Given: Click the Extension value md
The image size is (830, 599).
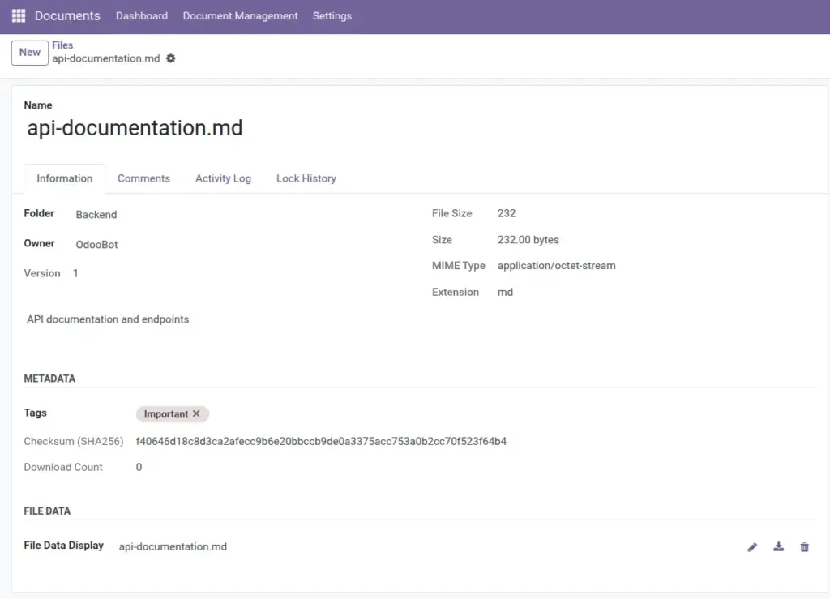Looking at the screenshot, I should point(505,292).
